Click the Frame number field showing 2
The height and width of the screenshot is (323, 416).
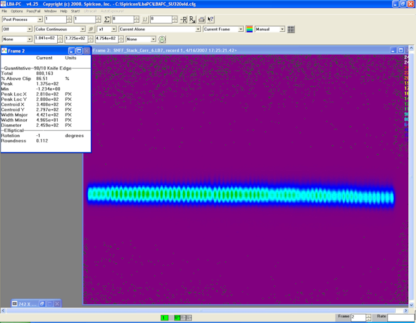(358, 317)
